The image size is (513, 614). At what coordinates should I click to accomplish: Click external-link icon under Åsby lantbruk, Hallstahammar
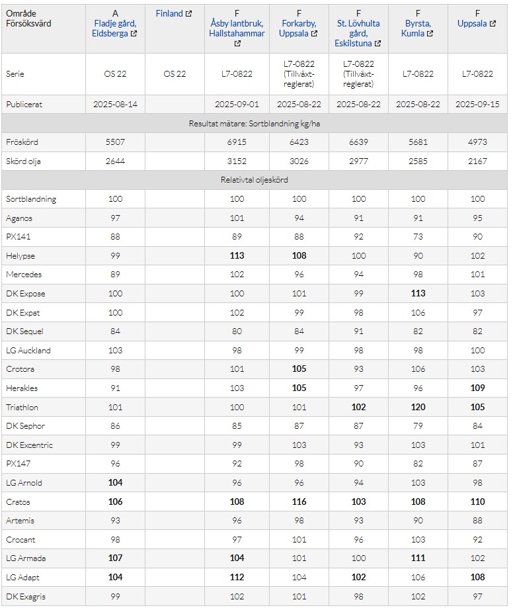point(237,44)
